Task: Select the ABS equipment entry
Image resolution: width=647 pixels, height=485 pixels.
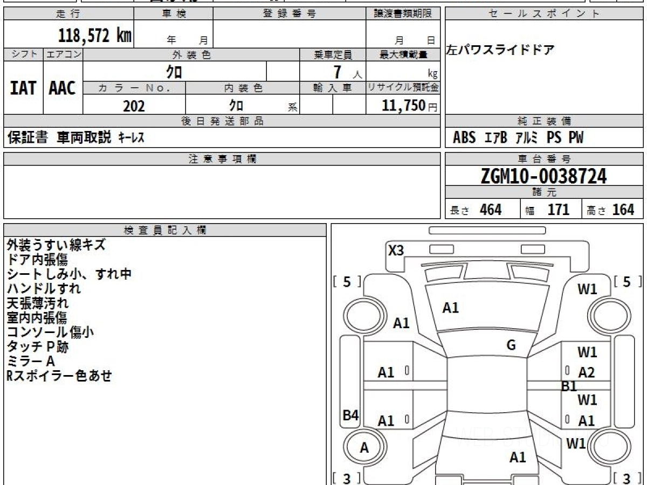Action: pos(464,138)
